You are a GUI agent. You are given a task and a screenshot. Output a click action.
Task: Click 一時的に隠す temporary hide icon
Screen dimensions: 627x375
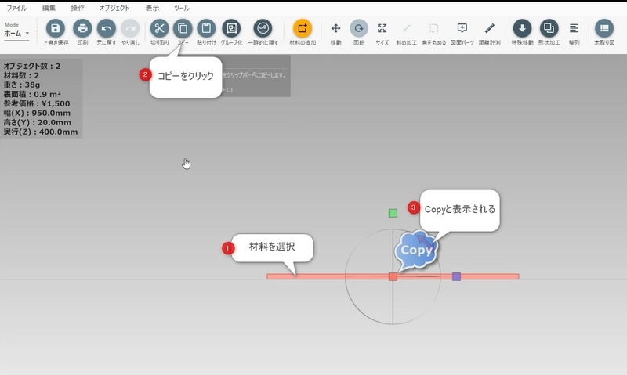tap(263, 28)
